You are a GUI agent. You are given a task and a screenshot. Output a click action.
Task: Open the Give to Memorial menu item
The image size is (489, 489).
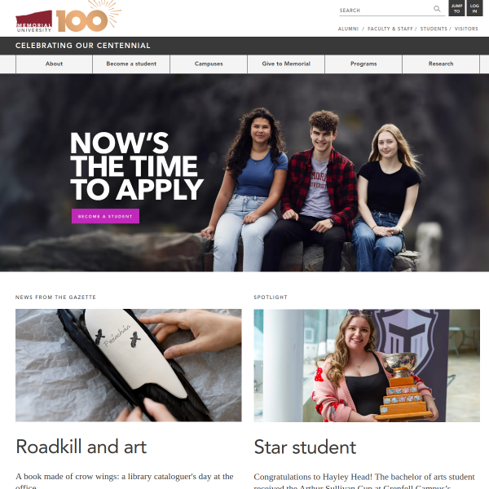tap(286, 64)
